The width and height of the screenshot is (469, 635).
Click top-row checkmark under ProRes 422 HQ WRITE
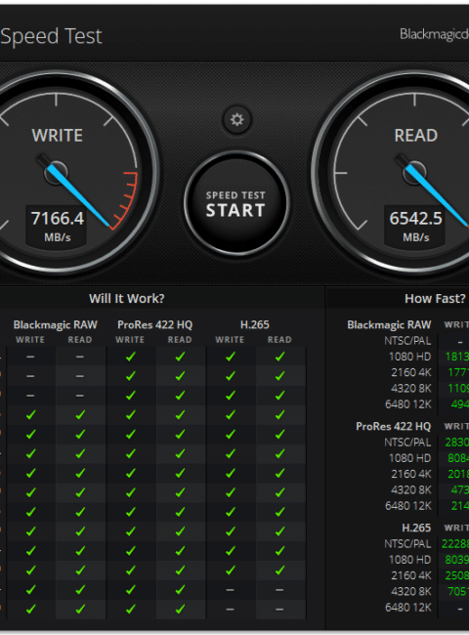(x=130, y=357)
